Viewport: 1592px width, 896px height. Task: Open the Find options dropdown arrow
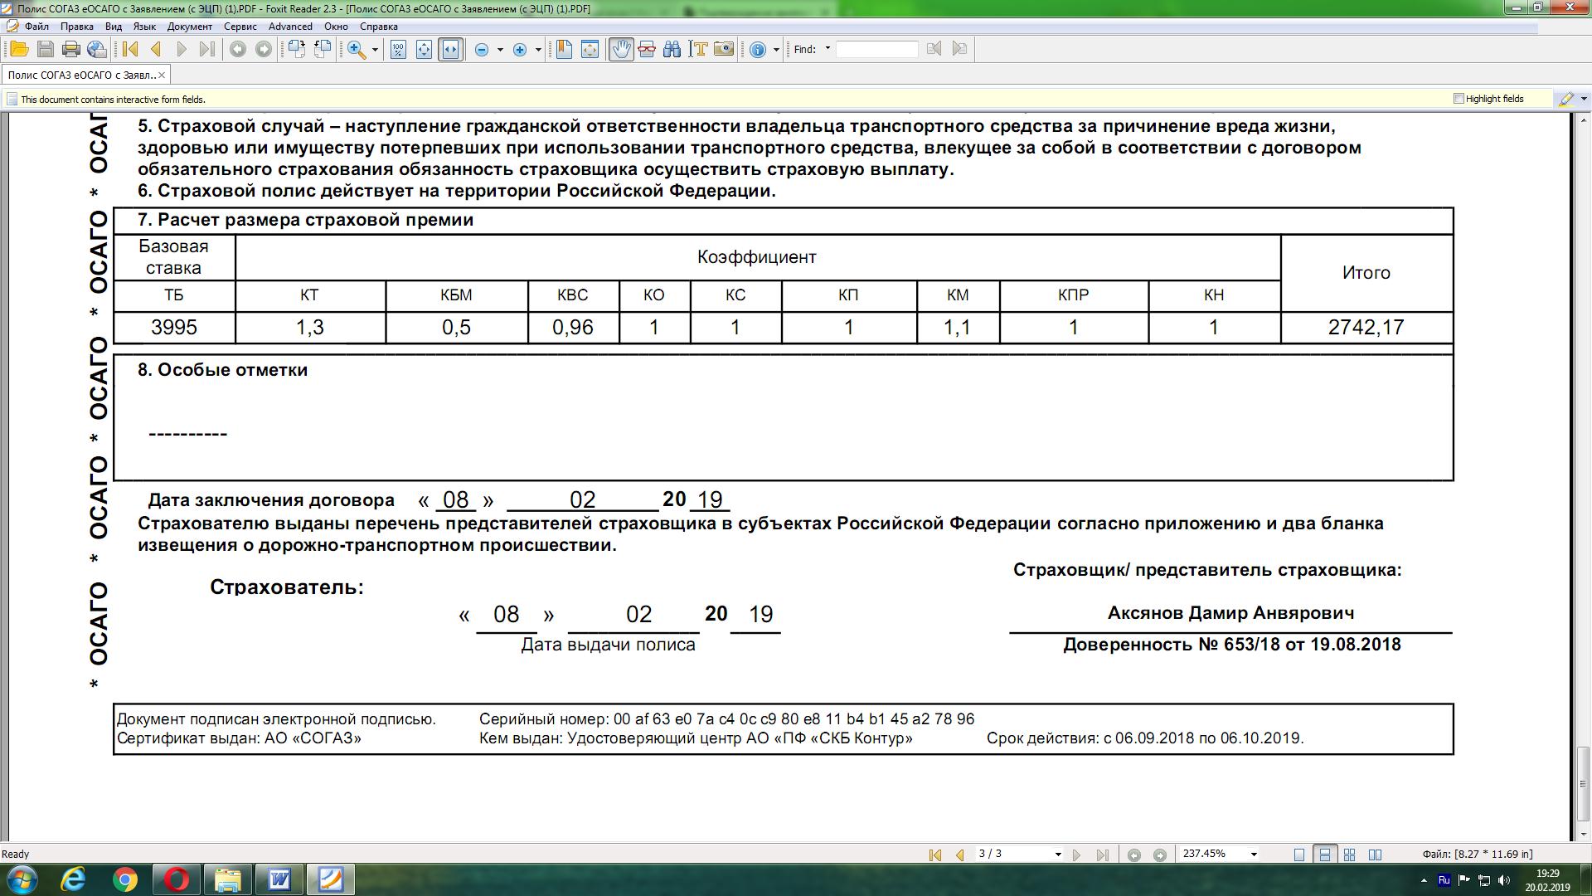pos(828,49)
